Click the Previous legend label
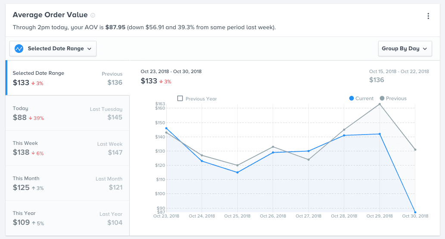 click(396, 98)
